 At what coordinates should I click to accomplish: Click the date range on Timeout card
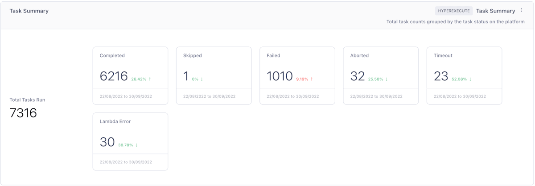click(460, 96)
